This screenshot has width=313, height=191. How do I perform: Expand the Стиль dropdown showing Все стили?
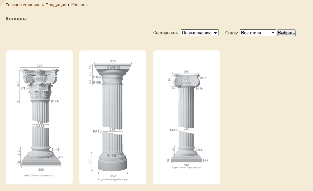point(258,33)
